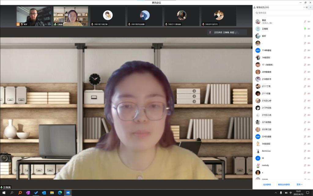The height and width of the screenshot is (196, 313).
Task: Toggle 王佩佩's green microphone in member list
Action: tap(305, 29)
